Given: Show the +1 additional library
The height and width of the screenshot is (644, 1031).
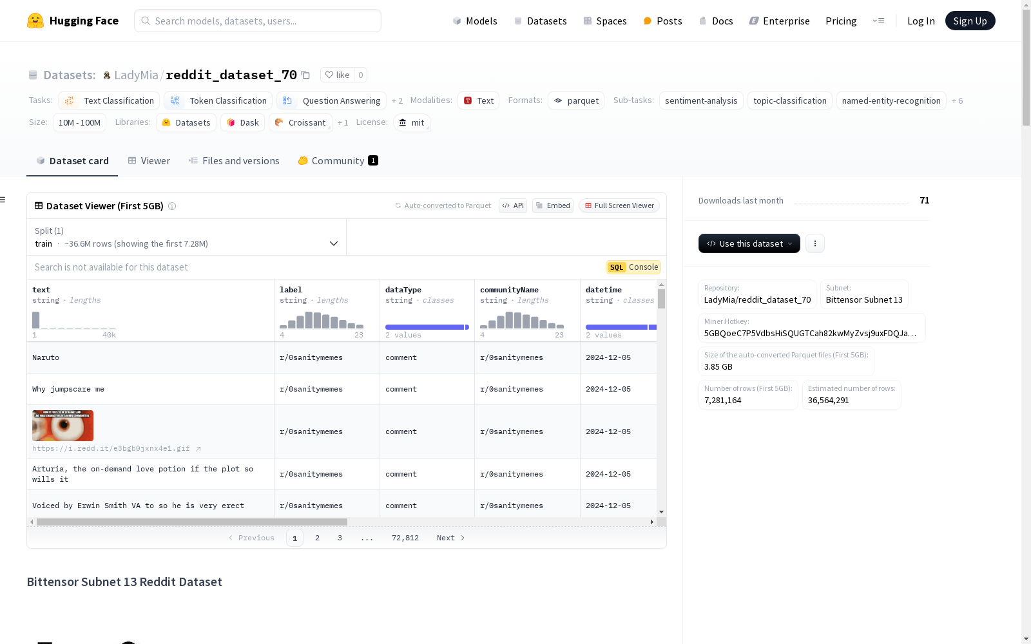Looking at the screenshot, I should [x=343, y=123].
